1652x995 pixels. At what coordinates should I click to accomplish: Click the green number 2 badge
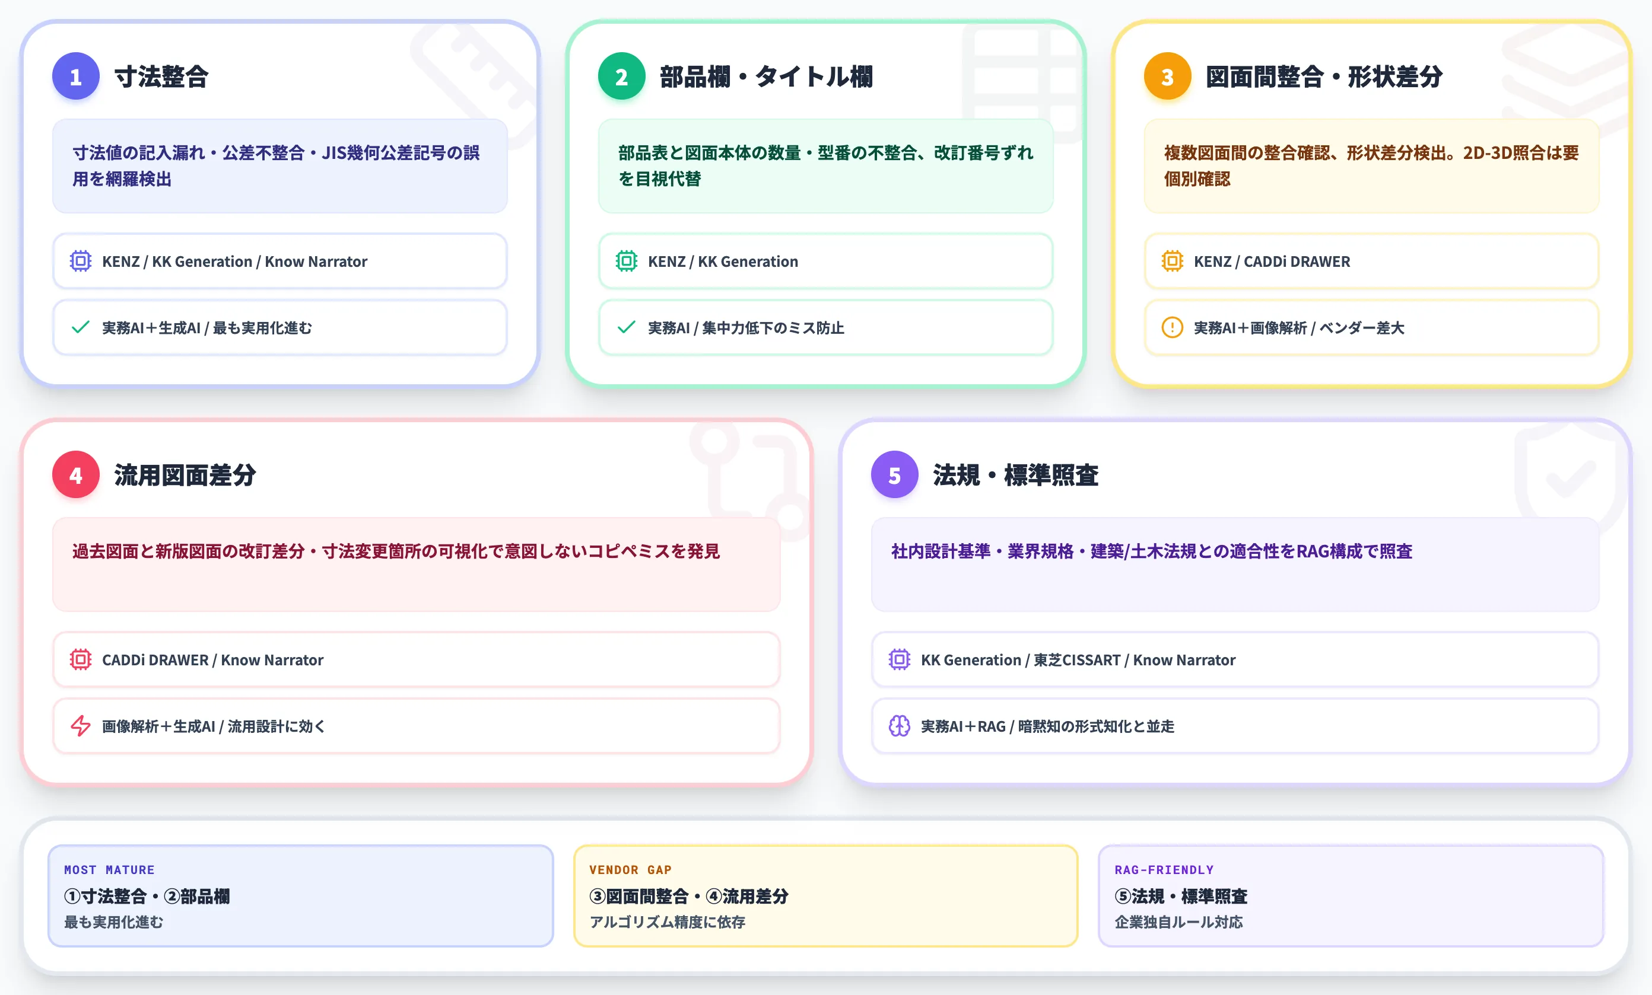click(x=621, y=76)
